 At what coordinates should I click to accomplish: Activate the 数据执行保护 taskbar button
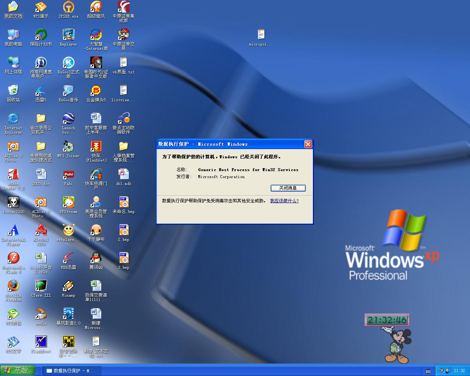tap(72, 370)
